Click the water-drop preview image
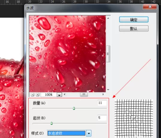This screenshot has height=138, width=161. coord(67,54)
